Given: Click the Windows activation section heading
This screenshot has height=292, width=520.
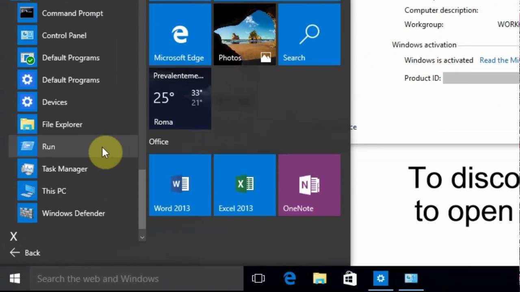Looking at the screenshot, I should tap(424, 45).
